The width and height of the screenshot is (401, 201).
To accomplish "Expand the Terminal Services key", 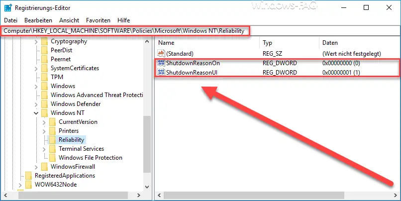I will tap(44, 149).
